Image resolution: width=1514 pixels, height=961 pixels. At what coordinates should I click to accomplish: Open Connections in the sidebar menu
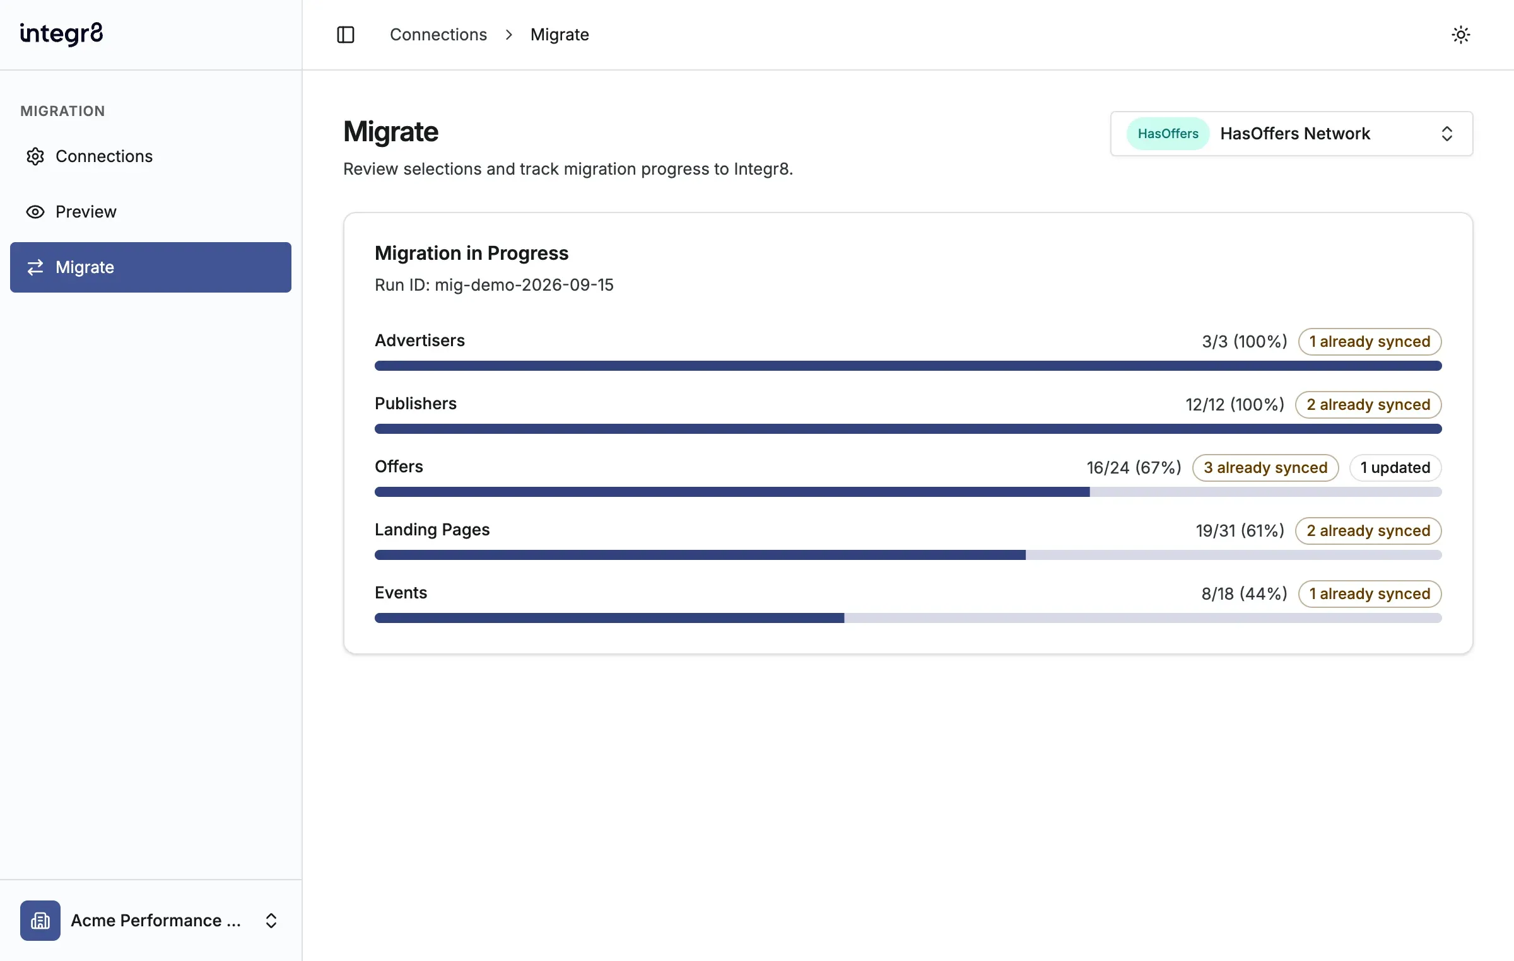[x=151, y=156]
